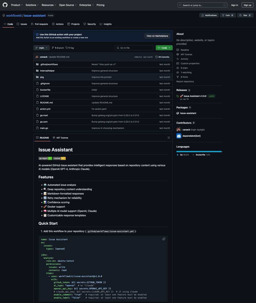Open Custom properties link
Image resolution: width=256 pixels, height=303 pixels.
click(x=190, y=63)
